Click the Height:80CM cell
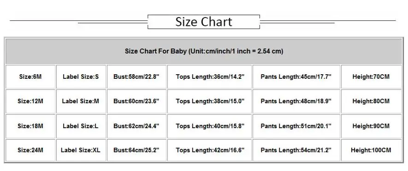 [x=372, y=101]
